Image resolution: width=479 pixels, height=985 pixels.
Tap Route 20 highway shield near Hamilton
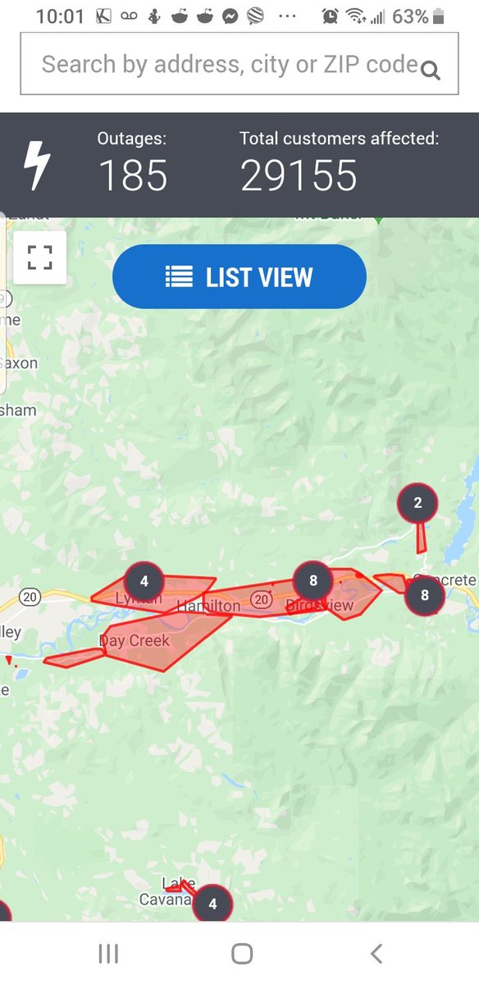(262, 600)
